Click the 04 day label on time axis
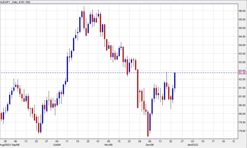The image size is (247, 148). point(57,141)
